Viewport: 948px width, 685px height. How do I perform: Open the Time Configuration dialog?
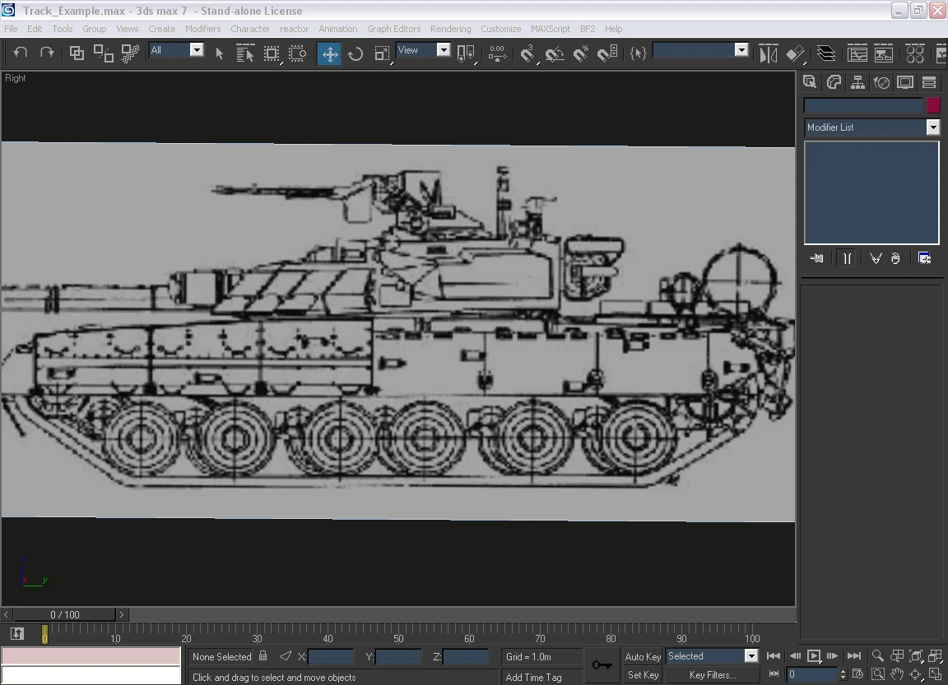pos(858,673)
